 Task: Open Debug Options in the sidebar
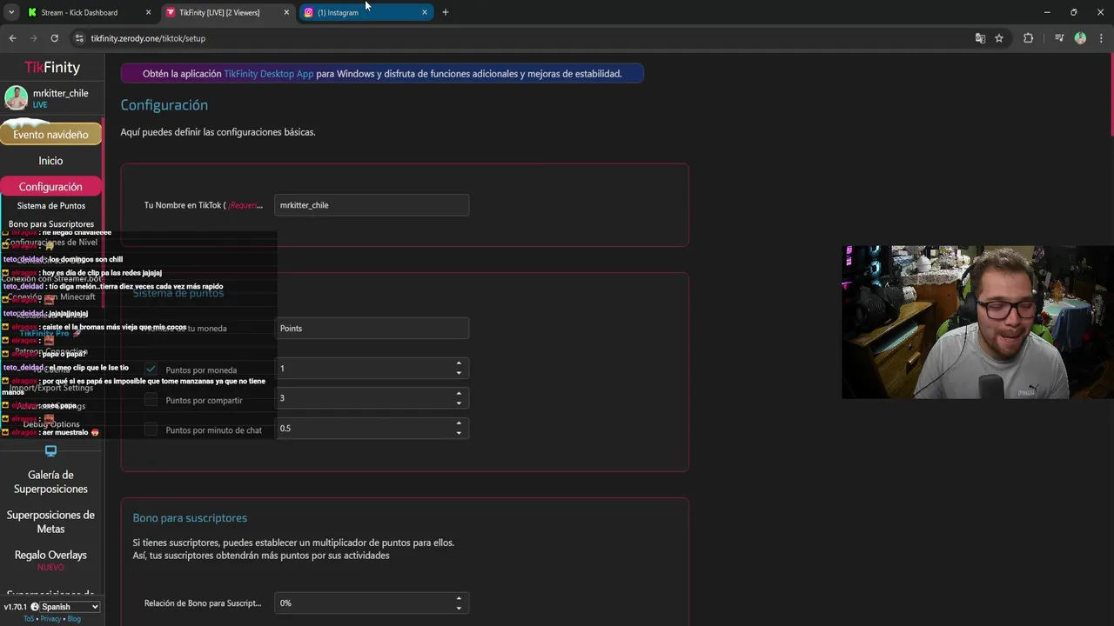point(51,424)
